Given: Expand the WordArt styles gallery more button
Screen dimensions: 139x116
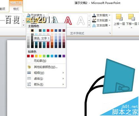Looking at the screenshot, I should click(x=89, y=25).
